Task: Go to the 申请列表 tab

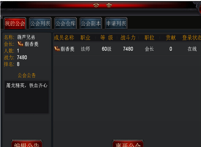Action: pyautogui.click(x=116, y=23)
